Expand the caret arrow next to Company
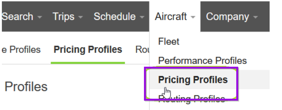 [x=255, y=17]
